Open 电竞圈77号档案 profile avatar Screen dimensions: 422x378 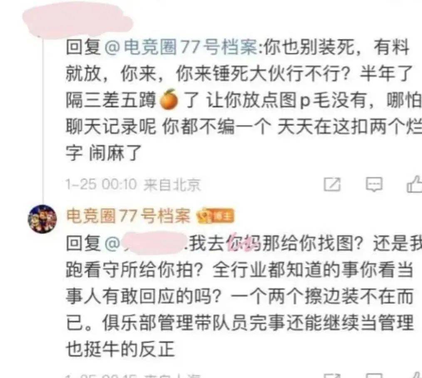point(42,219)
